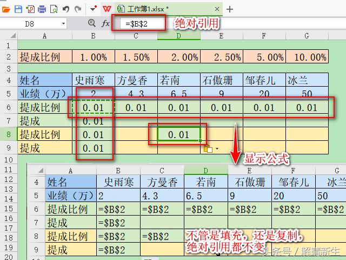346x260 pixels.
Task: Click 方曼香 cell in main sheet row 4
Action: [x=136, y=80]
